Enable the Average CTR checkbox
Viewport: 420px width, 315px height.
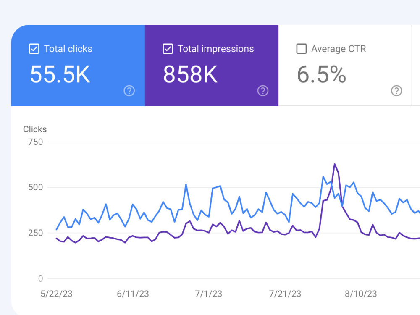point(301,49)
